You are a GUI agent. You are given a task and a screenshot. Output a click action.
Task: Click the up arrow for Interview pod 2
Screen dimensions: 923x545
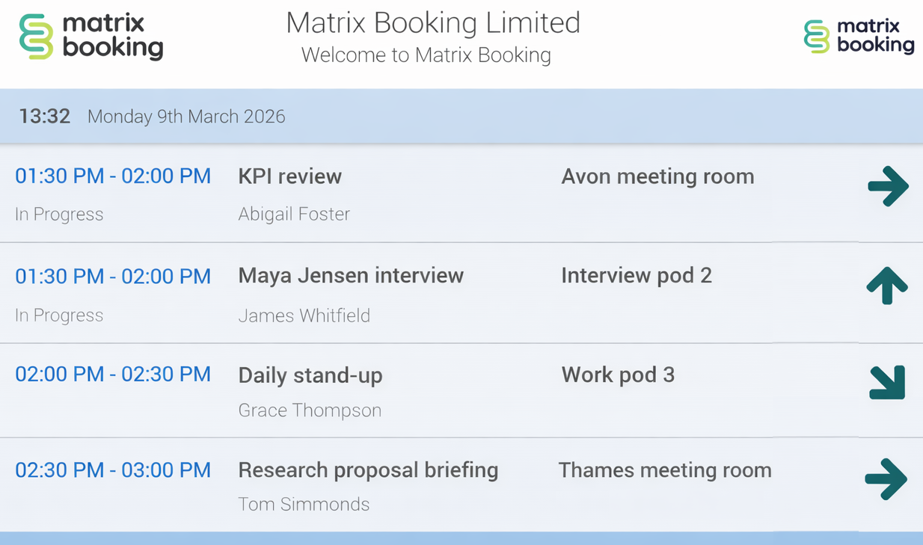click(x=887, y=286)
